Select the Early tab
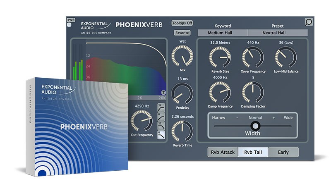 283,152
